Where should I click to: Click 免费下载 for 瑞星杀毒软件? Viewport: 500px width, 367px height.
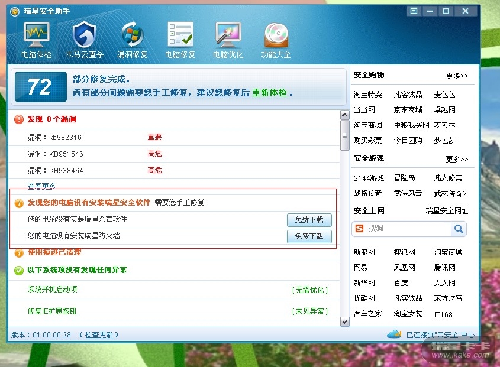click(x=309, y=220)
